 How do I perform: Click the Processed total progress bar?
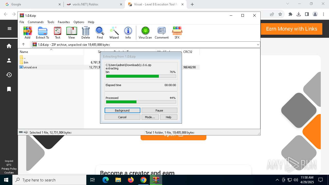point(141,102)
